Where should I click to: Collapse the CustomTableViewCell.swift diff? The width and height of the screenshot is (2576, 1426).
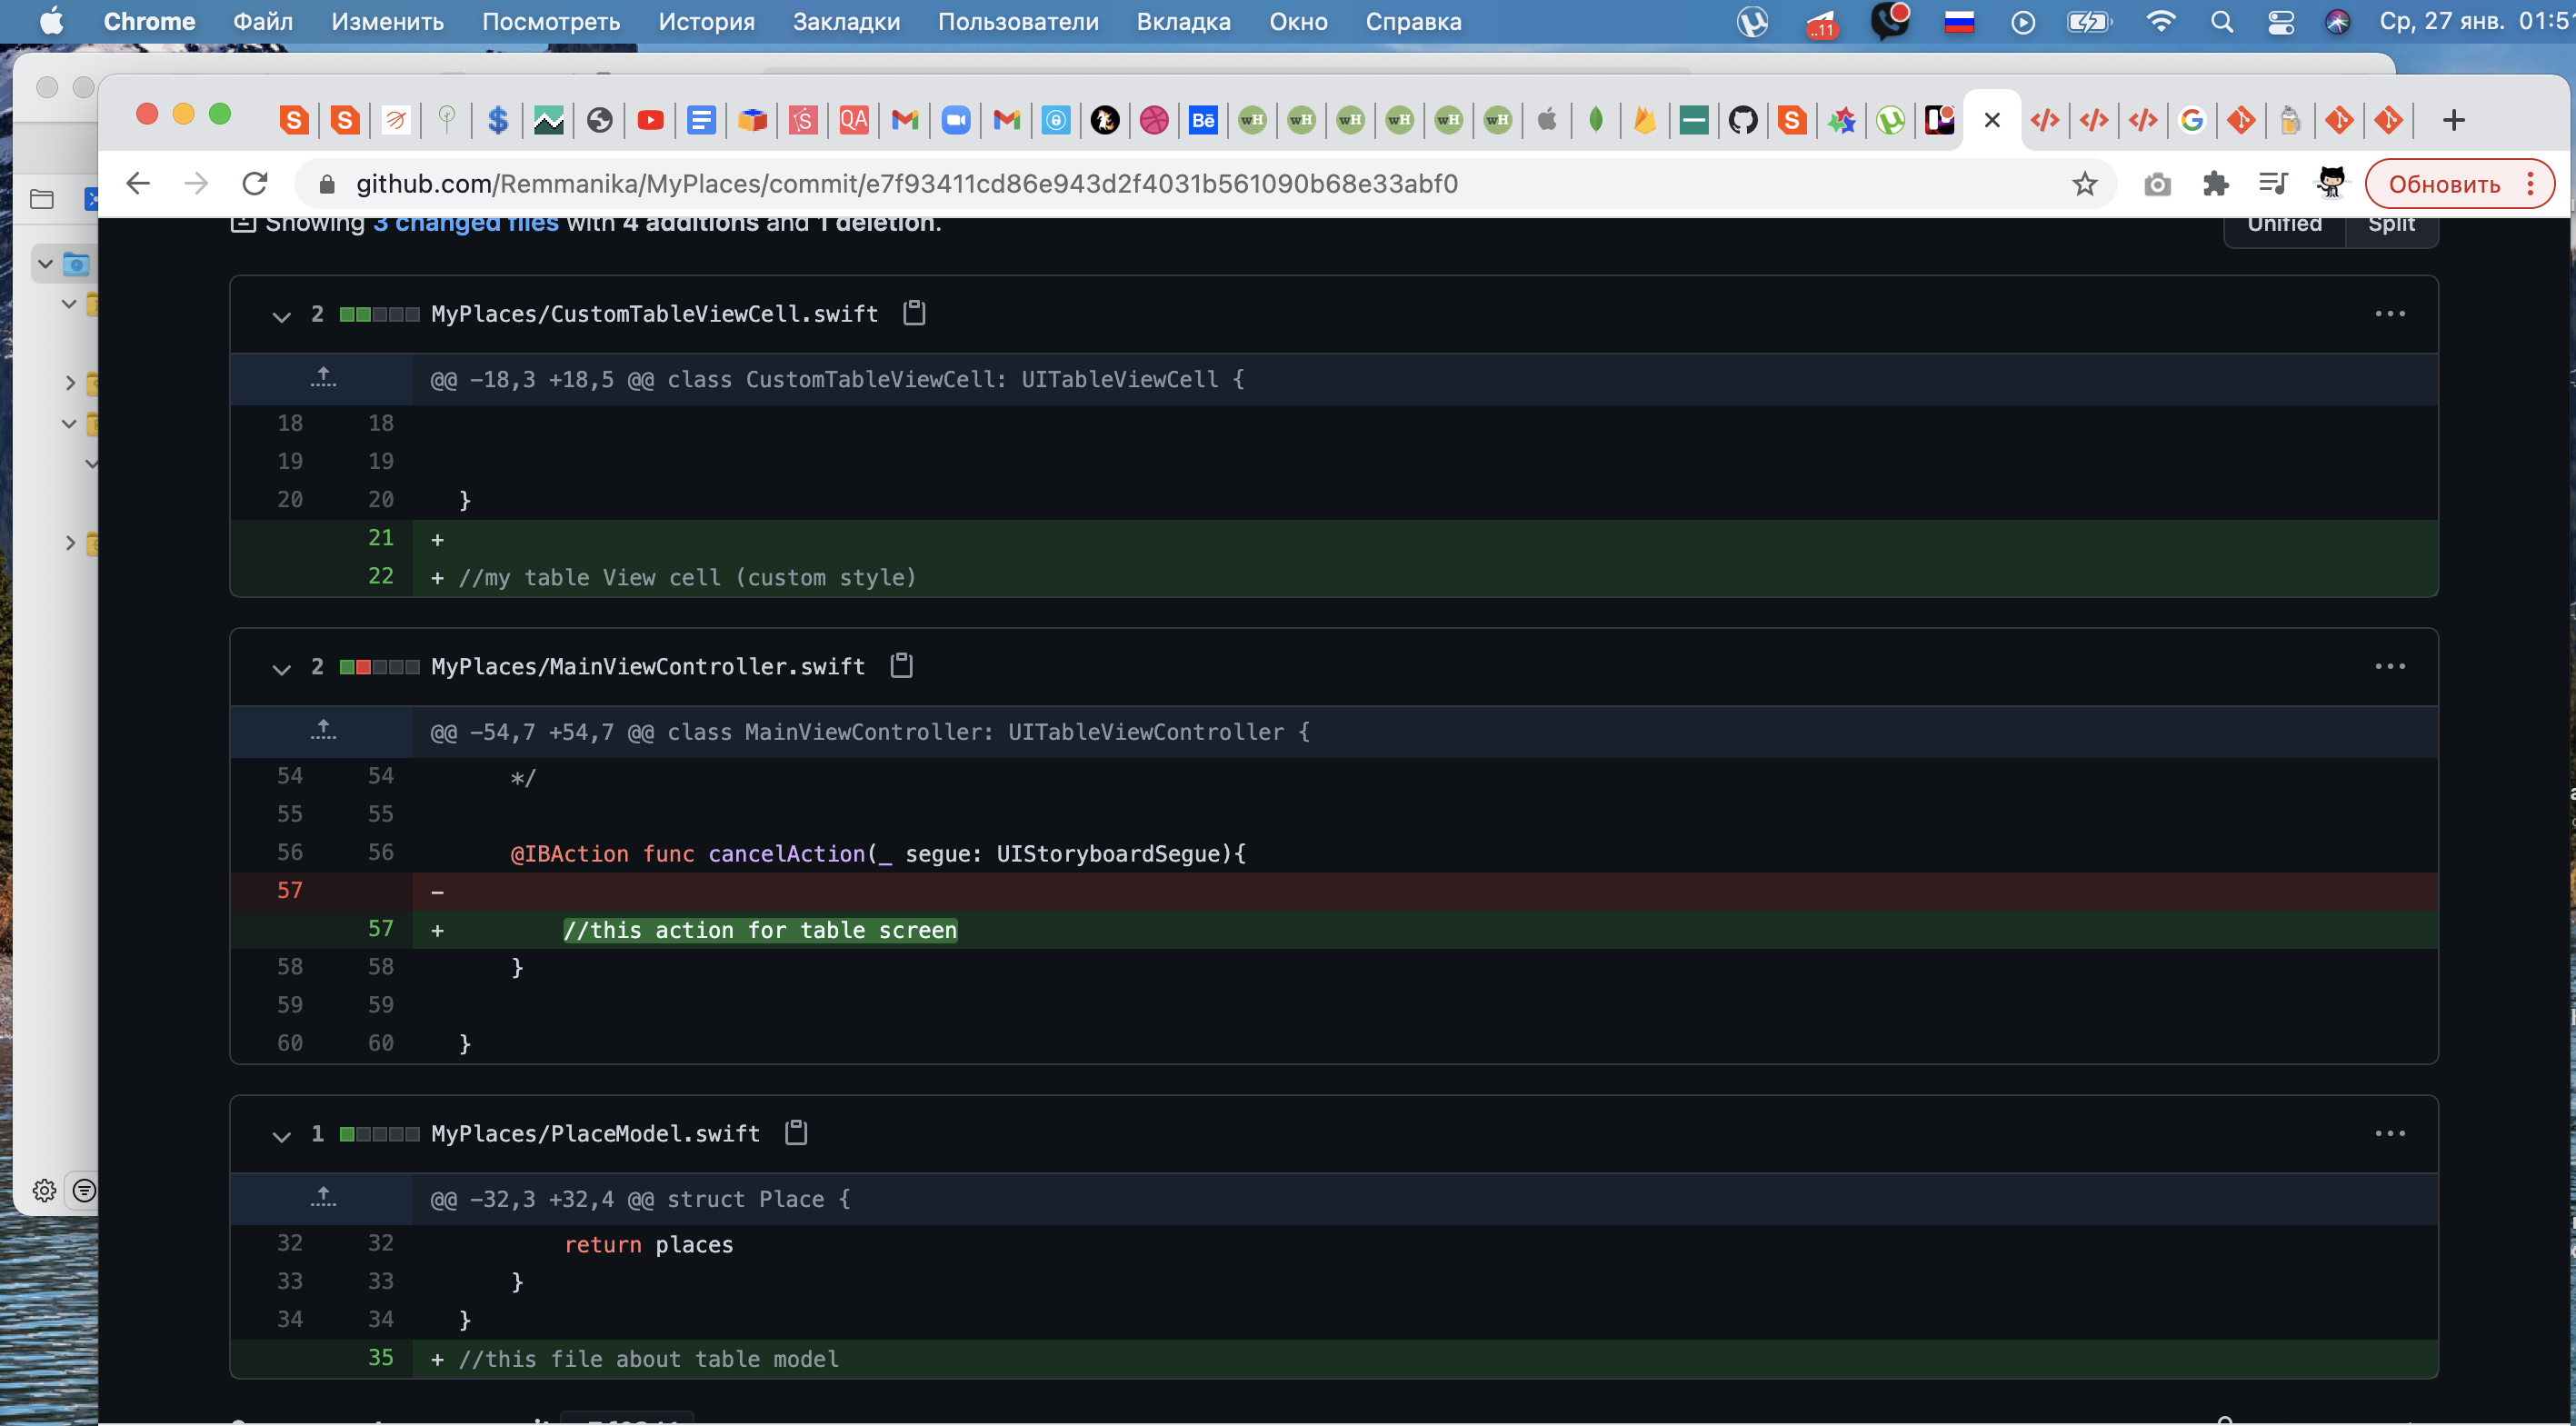click(281, 317)
